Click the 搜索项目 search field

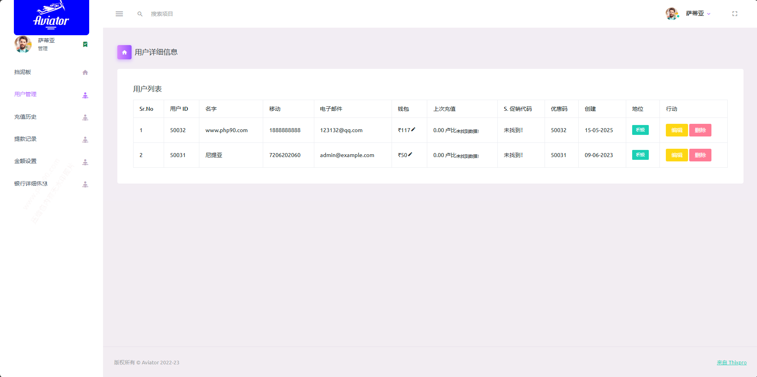(178, 14)
